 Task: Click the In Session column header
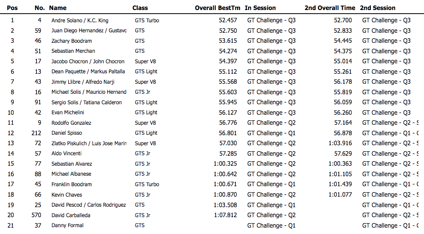click(x=260, y=8)
